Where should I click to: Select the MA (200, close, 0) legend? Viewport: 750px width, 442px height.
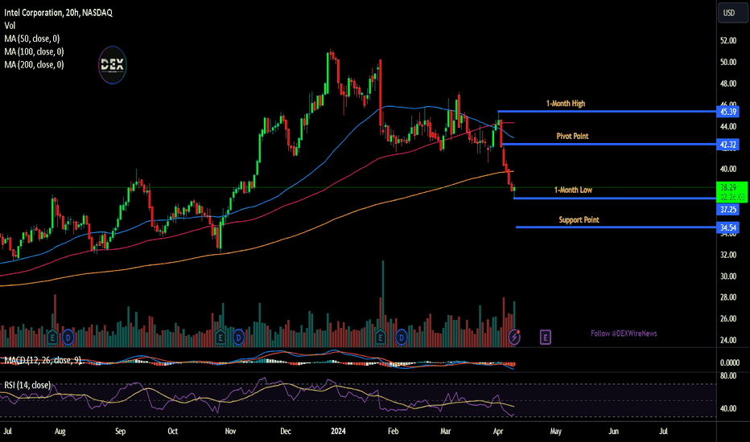coord(34,64)
